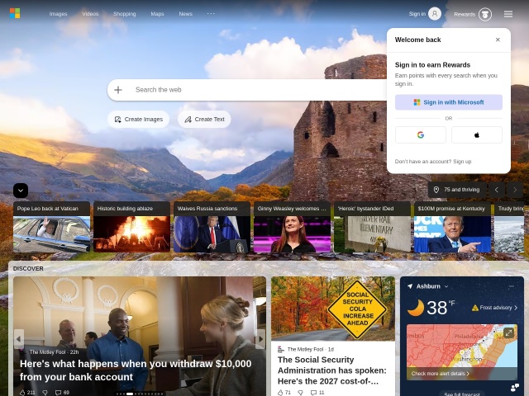Expand the weather alert map
The image size is (529, 396).
(x=508, y=333)
